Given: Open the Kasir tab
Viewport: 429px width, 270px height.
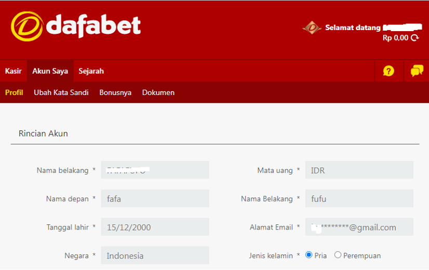Looking at the screenshot, I should 13,71.
